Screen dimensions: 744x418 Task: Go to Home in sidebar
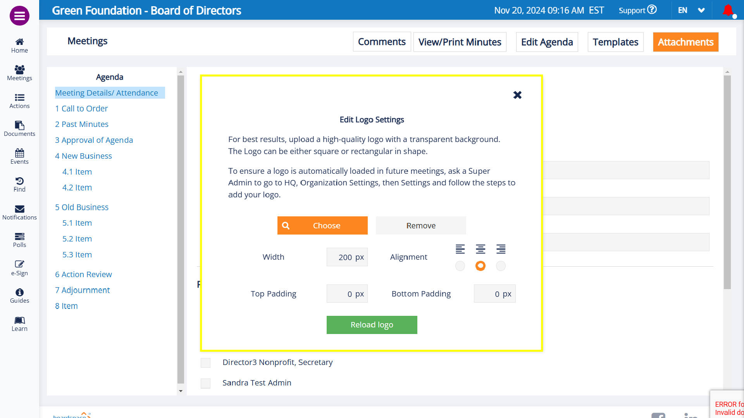[19, 45]
